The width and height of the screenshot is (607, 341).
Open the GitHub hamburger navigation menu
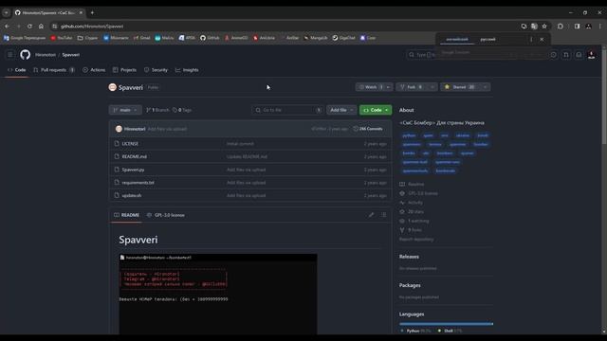click(x=10, y=55)
